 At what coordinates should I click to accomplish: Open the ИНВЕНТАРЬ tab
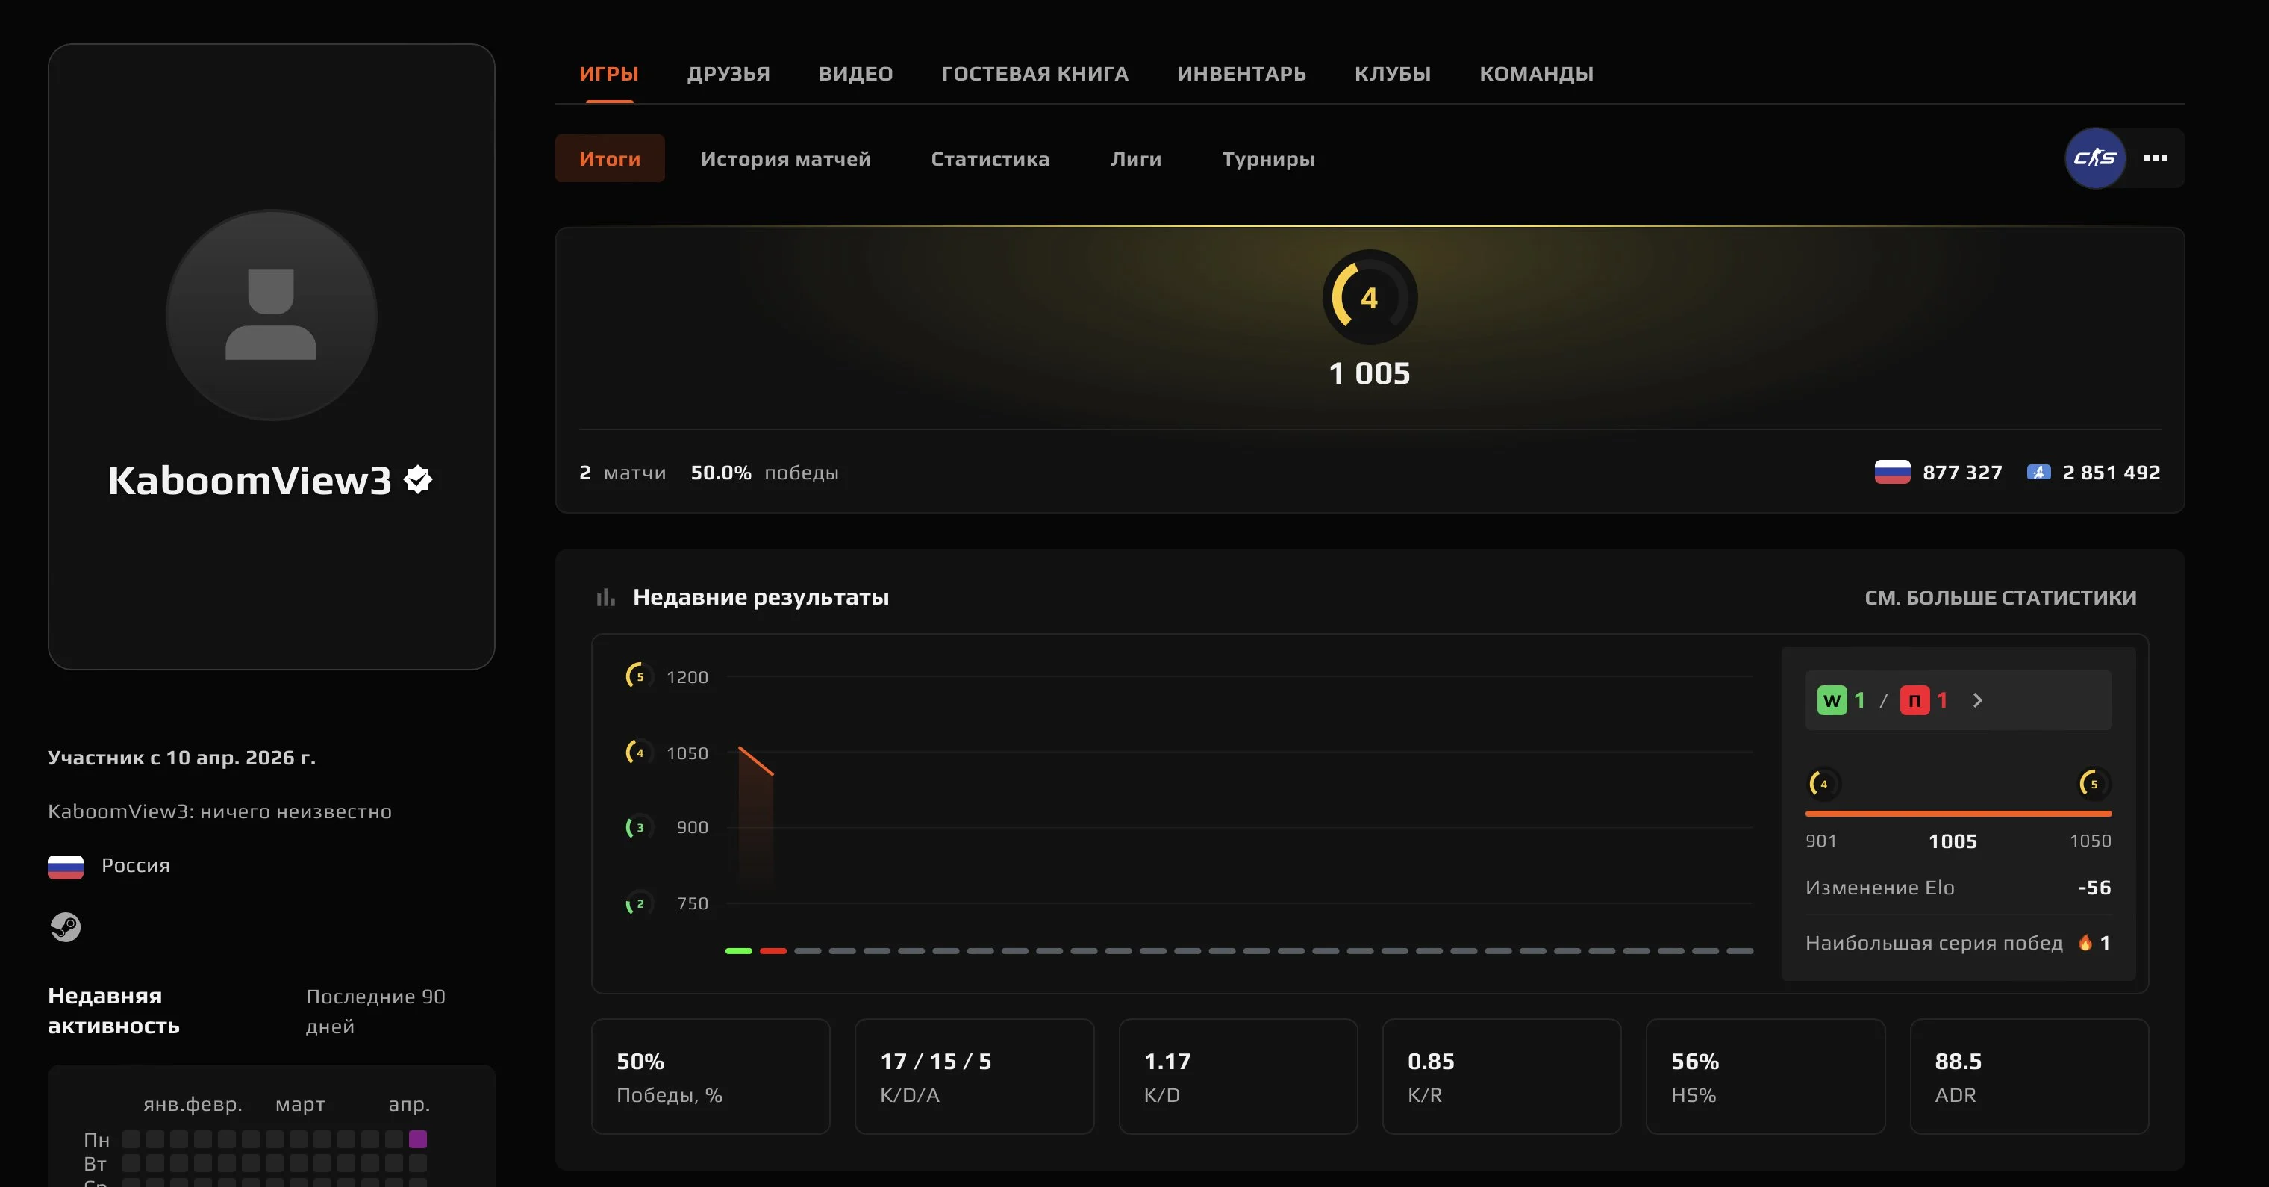pyautogui.click(x=1241, y=74)
